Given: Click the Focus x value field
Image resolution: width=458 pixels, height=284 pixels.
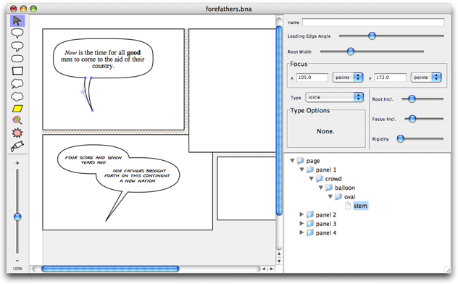Looking at the screenshot, I should [x=312, y=78].
